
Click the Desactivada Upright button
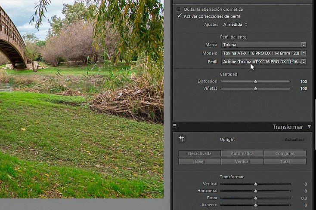[x=199, y=154]
